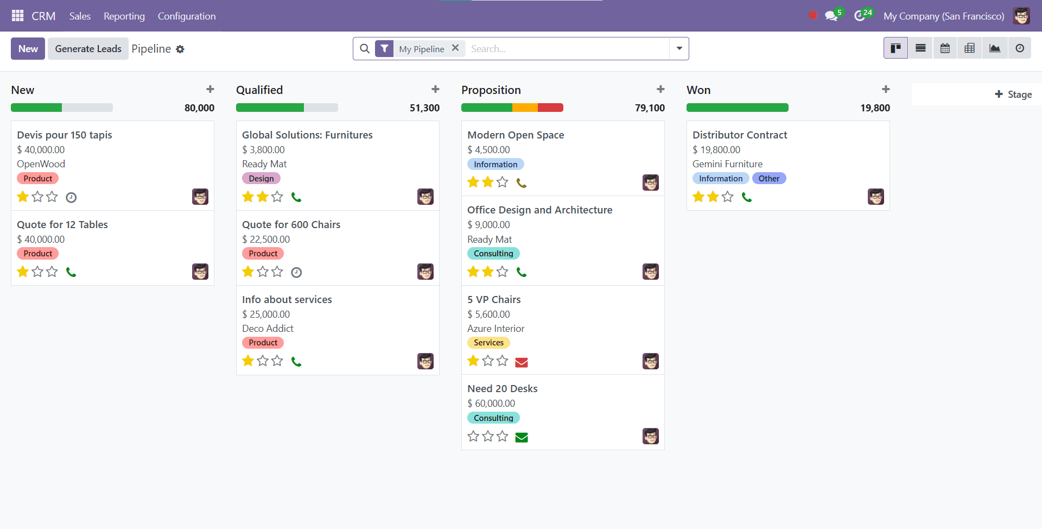Open the graph view
The image size is (1042, 529).
pyautogui.click(x=995, y=48)
